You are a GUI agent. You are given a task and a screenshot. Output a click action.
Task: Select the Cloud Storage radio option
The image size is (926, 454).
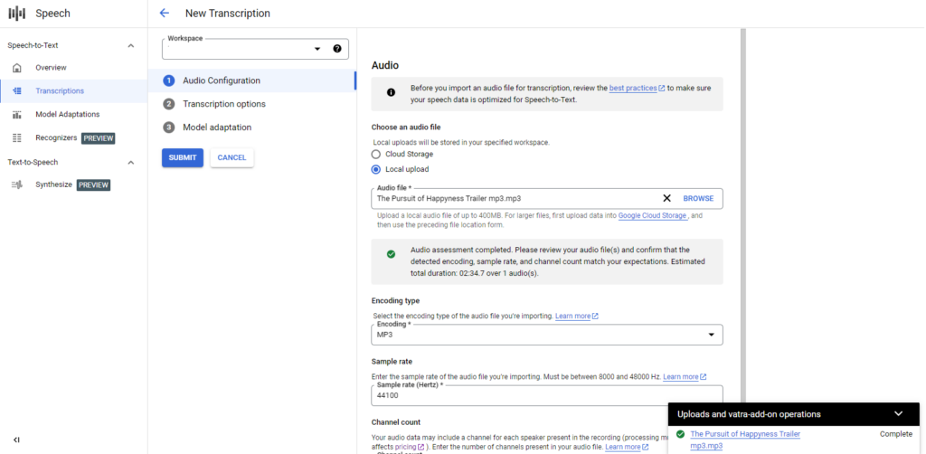point(375,154)
